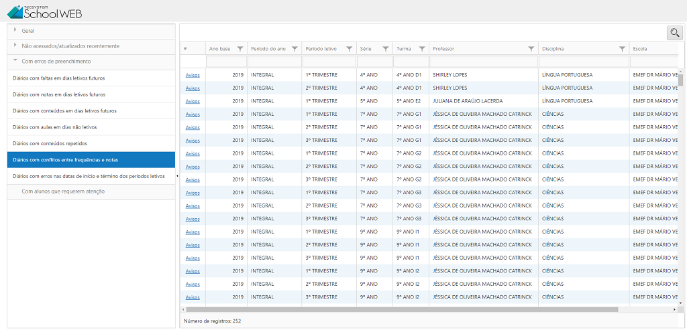
Task: Open Avisos link for Juliana de Araújo Lacerda
Action: 193,101
